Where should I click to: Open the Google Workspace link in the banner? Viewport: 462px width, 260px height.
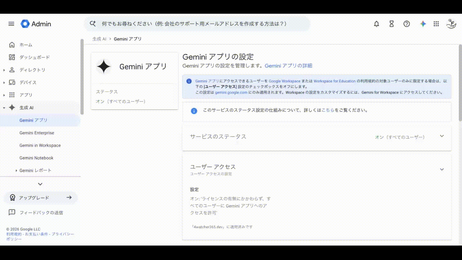pos(284,81)
